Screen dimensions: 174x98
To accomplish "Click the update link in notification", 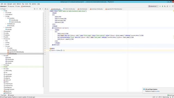I will point(158,91).
